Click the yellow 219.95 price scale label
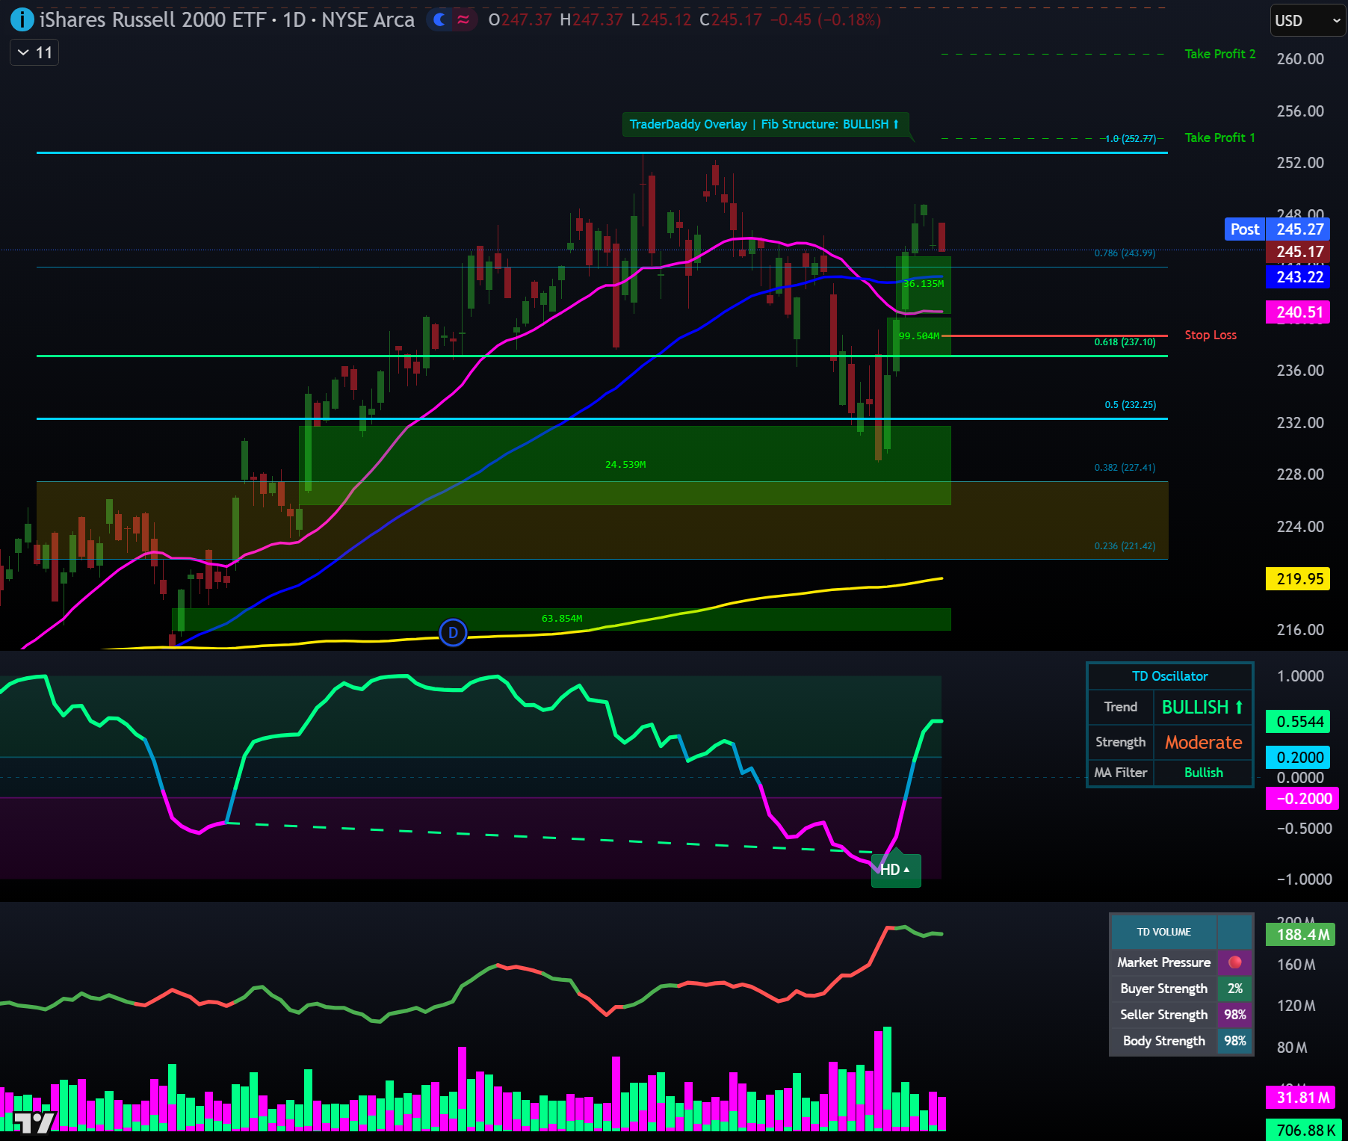1348x1141 pixels. (1298, 579)
